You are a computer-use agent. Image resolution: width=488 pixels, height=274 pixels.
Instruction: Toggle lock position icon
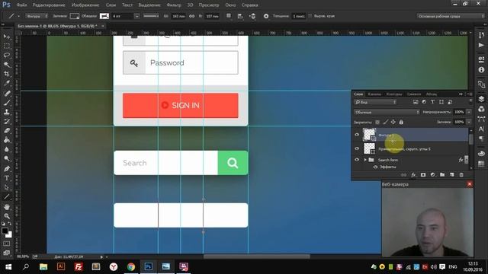pos(393,122)
